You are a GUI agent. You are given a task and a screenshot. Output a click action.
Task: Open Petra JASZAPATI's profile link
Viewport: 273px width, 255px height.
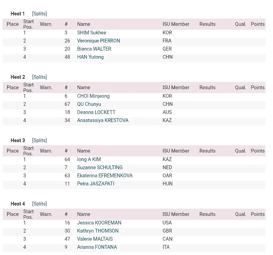96,184
